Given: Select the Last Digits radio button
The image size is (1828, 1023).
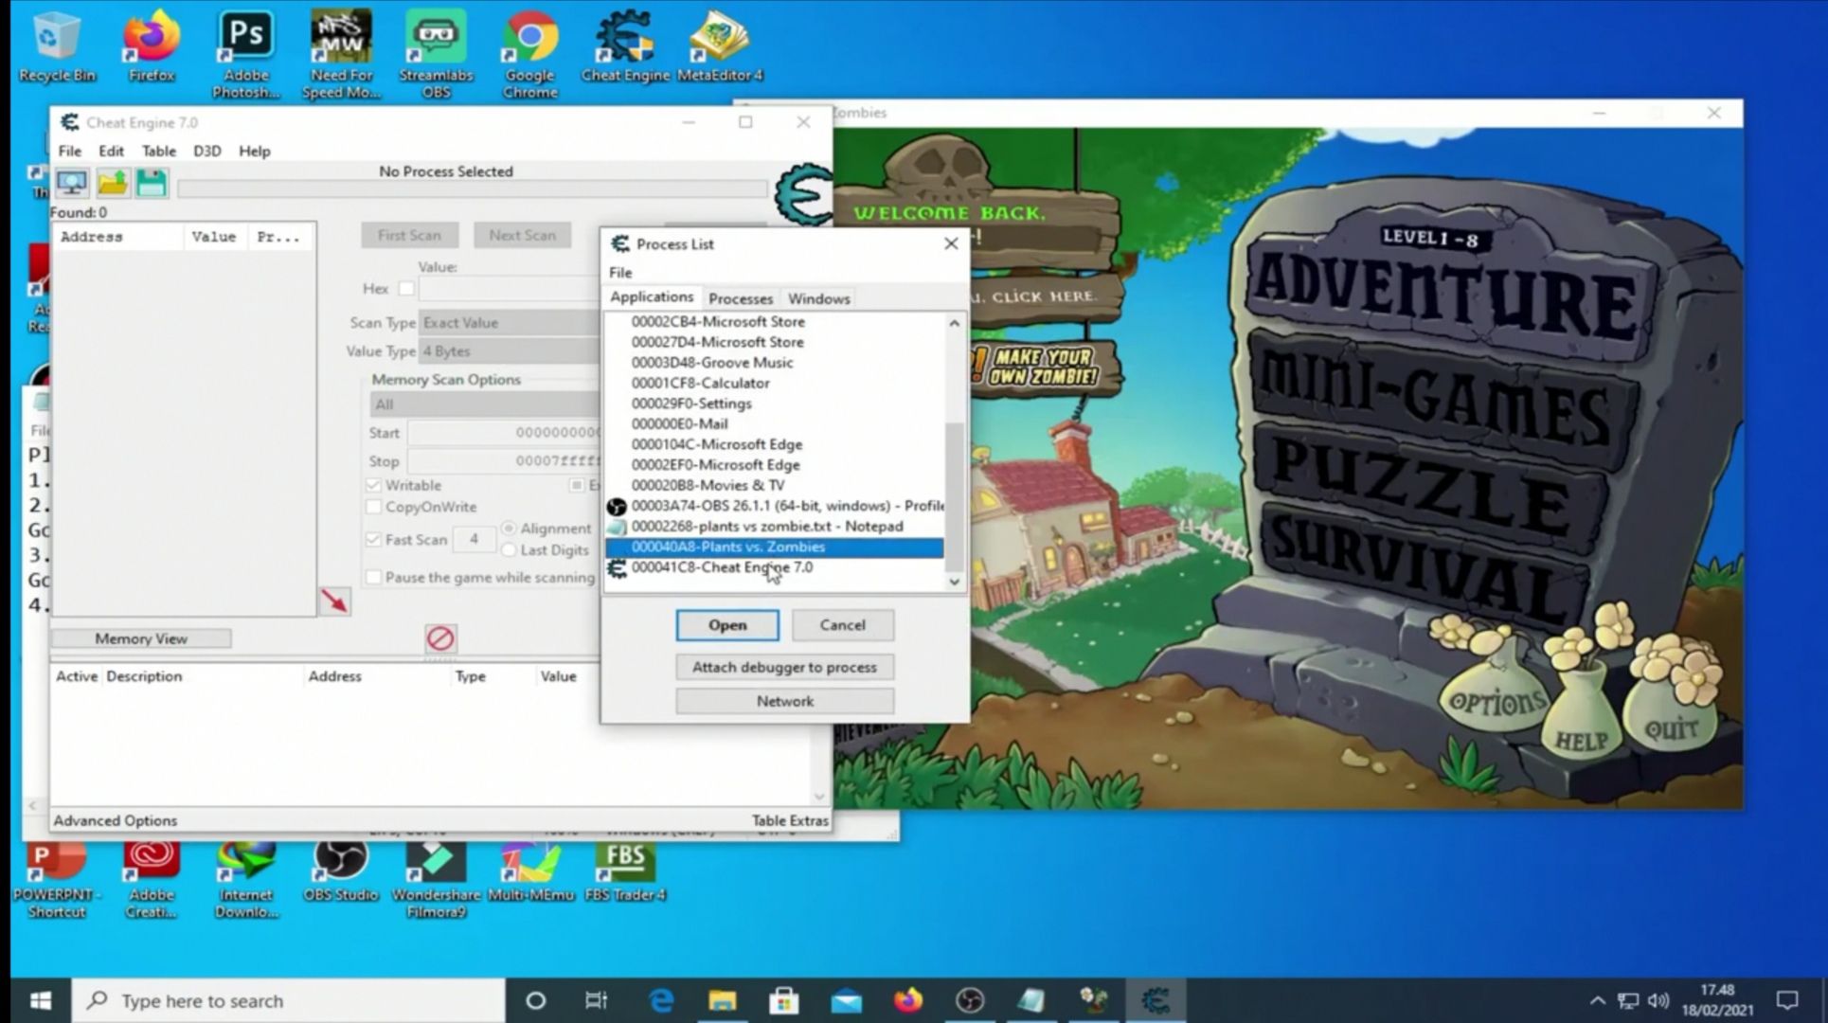Looking at the screenshot, I should (509, 549).
